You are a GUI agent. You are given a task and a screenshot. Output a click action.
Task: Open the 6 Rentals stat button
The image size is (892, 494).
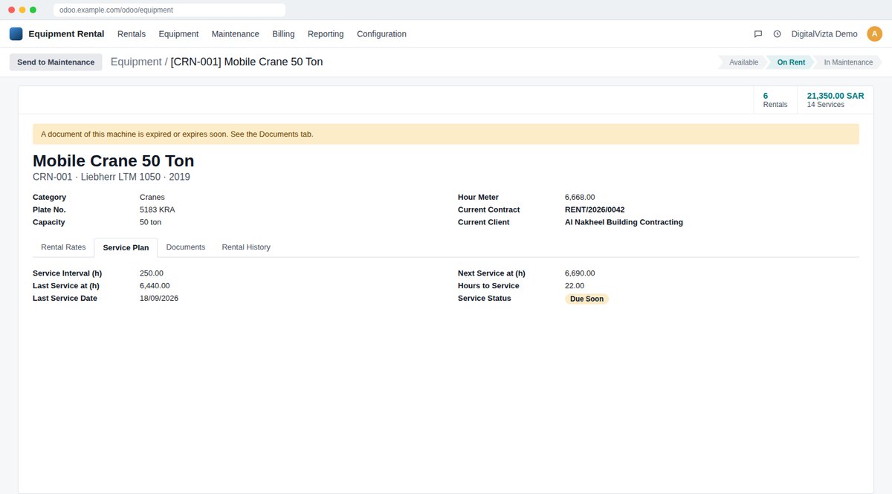coord(775,100)
